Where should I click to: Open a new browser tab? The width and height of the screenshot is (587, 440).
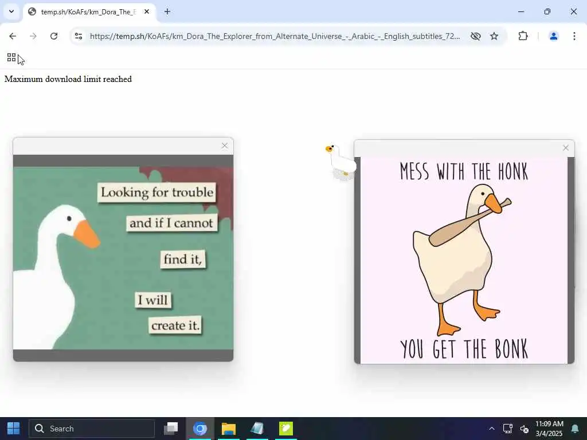[167, 11]
